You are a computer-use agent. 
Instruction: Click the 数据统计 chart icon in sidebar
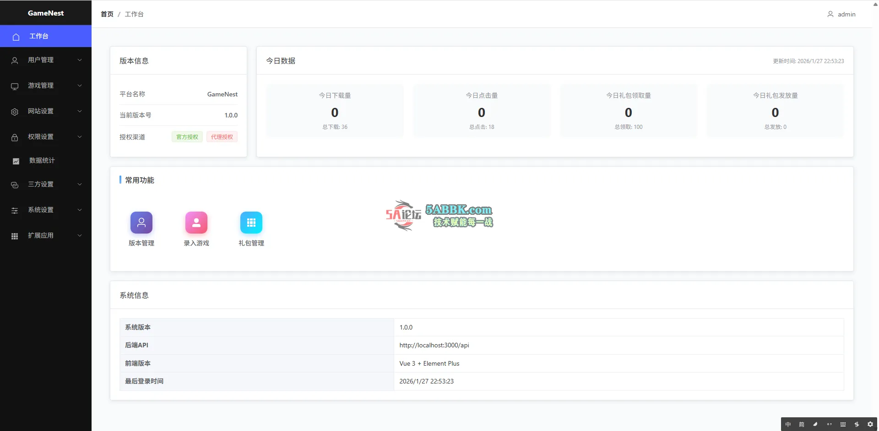[x=16, y=161]
